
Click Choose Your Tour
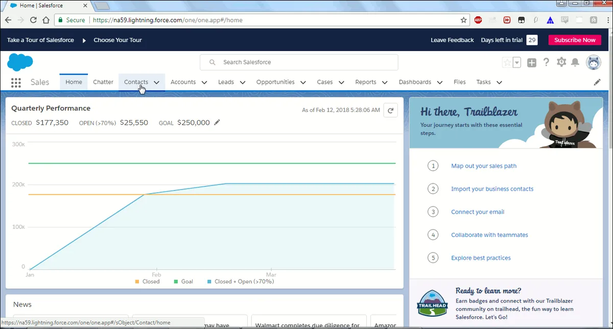(x=117, y=40)
